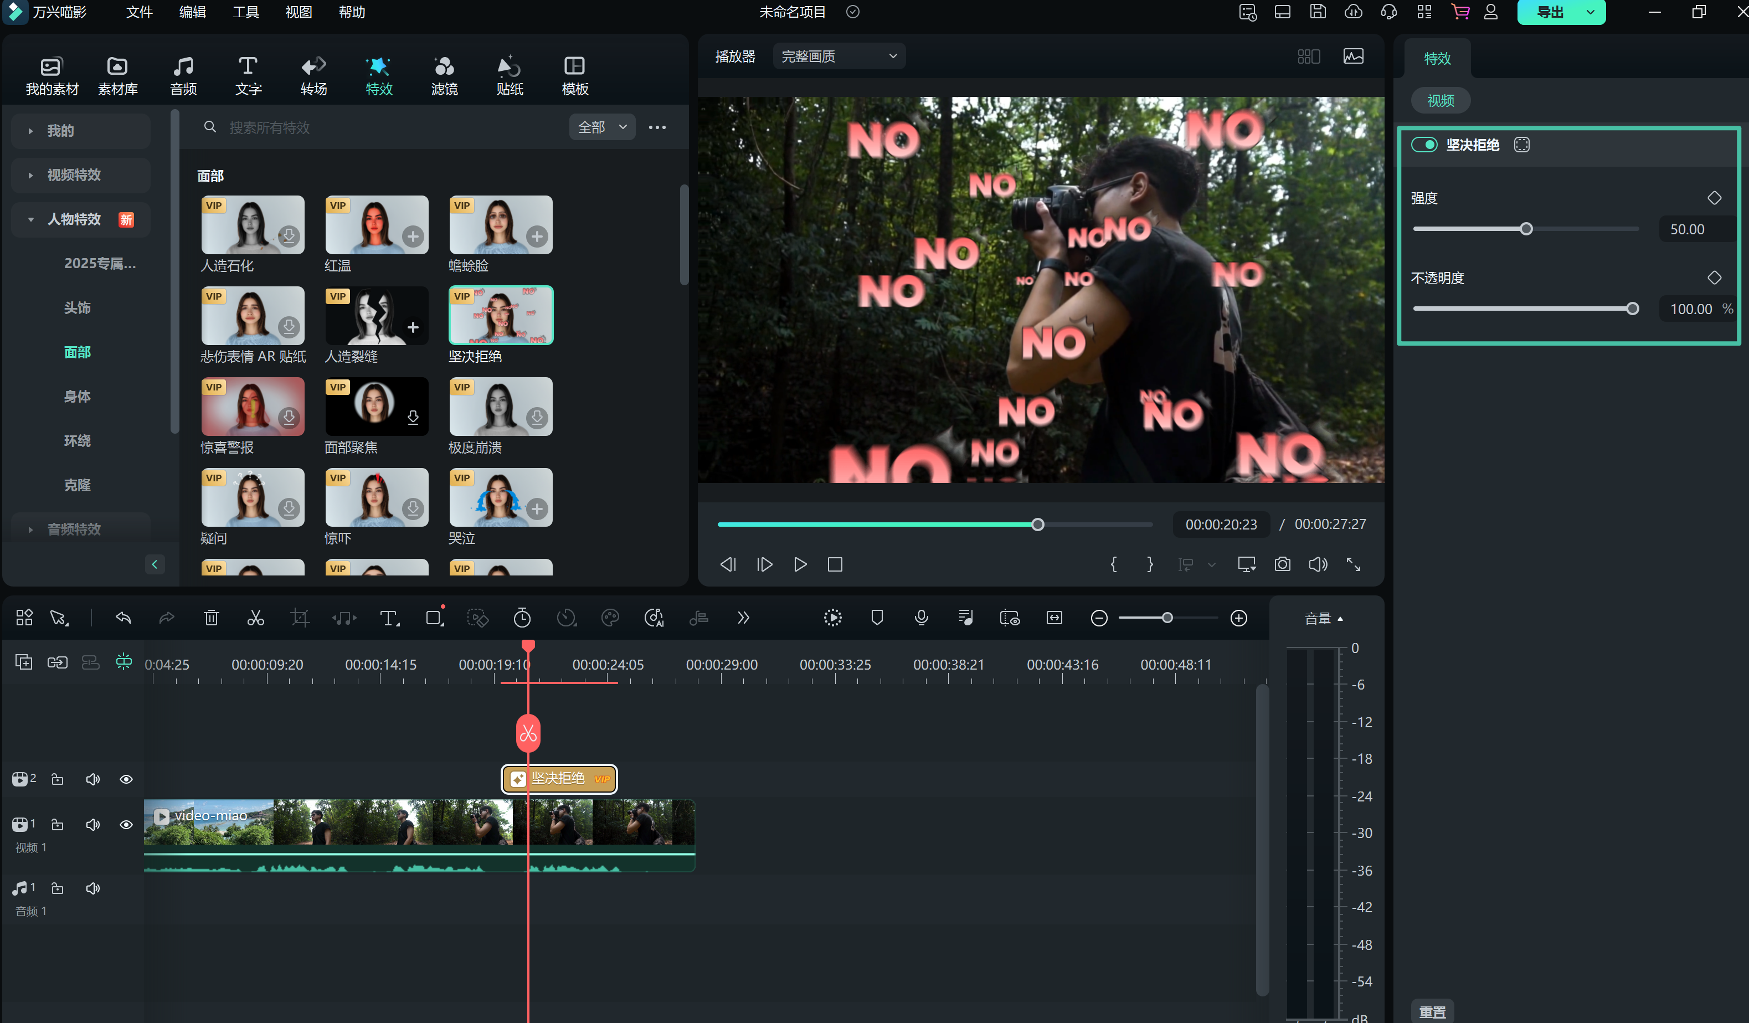1749x1023 pixels.
Task: Open the 文件 menu
Action: click(x=139, y=12)
